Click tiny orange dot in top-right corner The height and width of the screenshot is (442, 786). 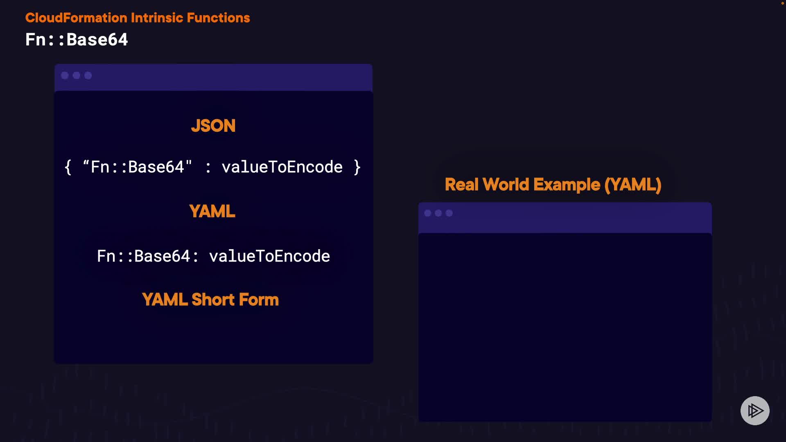pyautogui.click(x=782, y=3)
